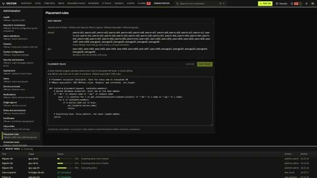Open Security & compliance sidebar item
The height and width of the screenshot is (178, 317).
tap(21, 28)
